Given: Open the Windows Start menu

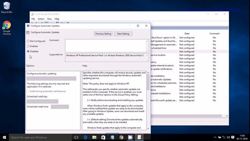Looking at the screenshot, I should tap(4, 137).
